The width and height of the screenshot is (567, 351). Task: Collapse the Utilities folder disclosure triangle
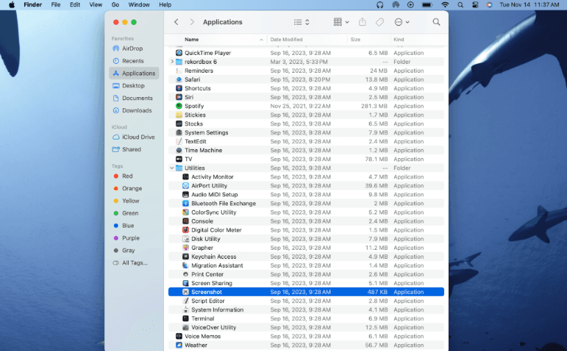pos(172,168)
